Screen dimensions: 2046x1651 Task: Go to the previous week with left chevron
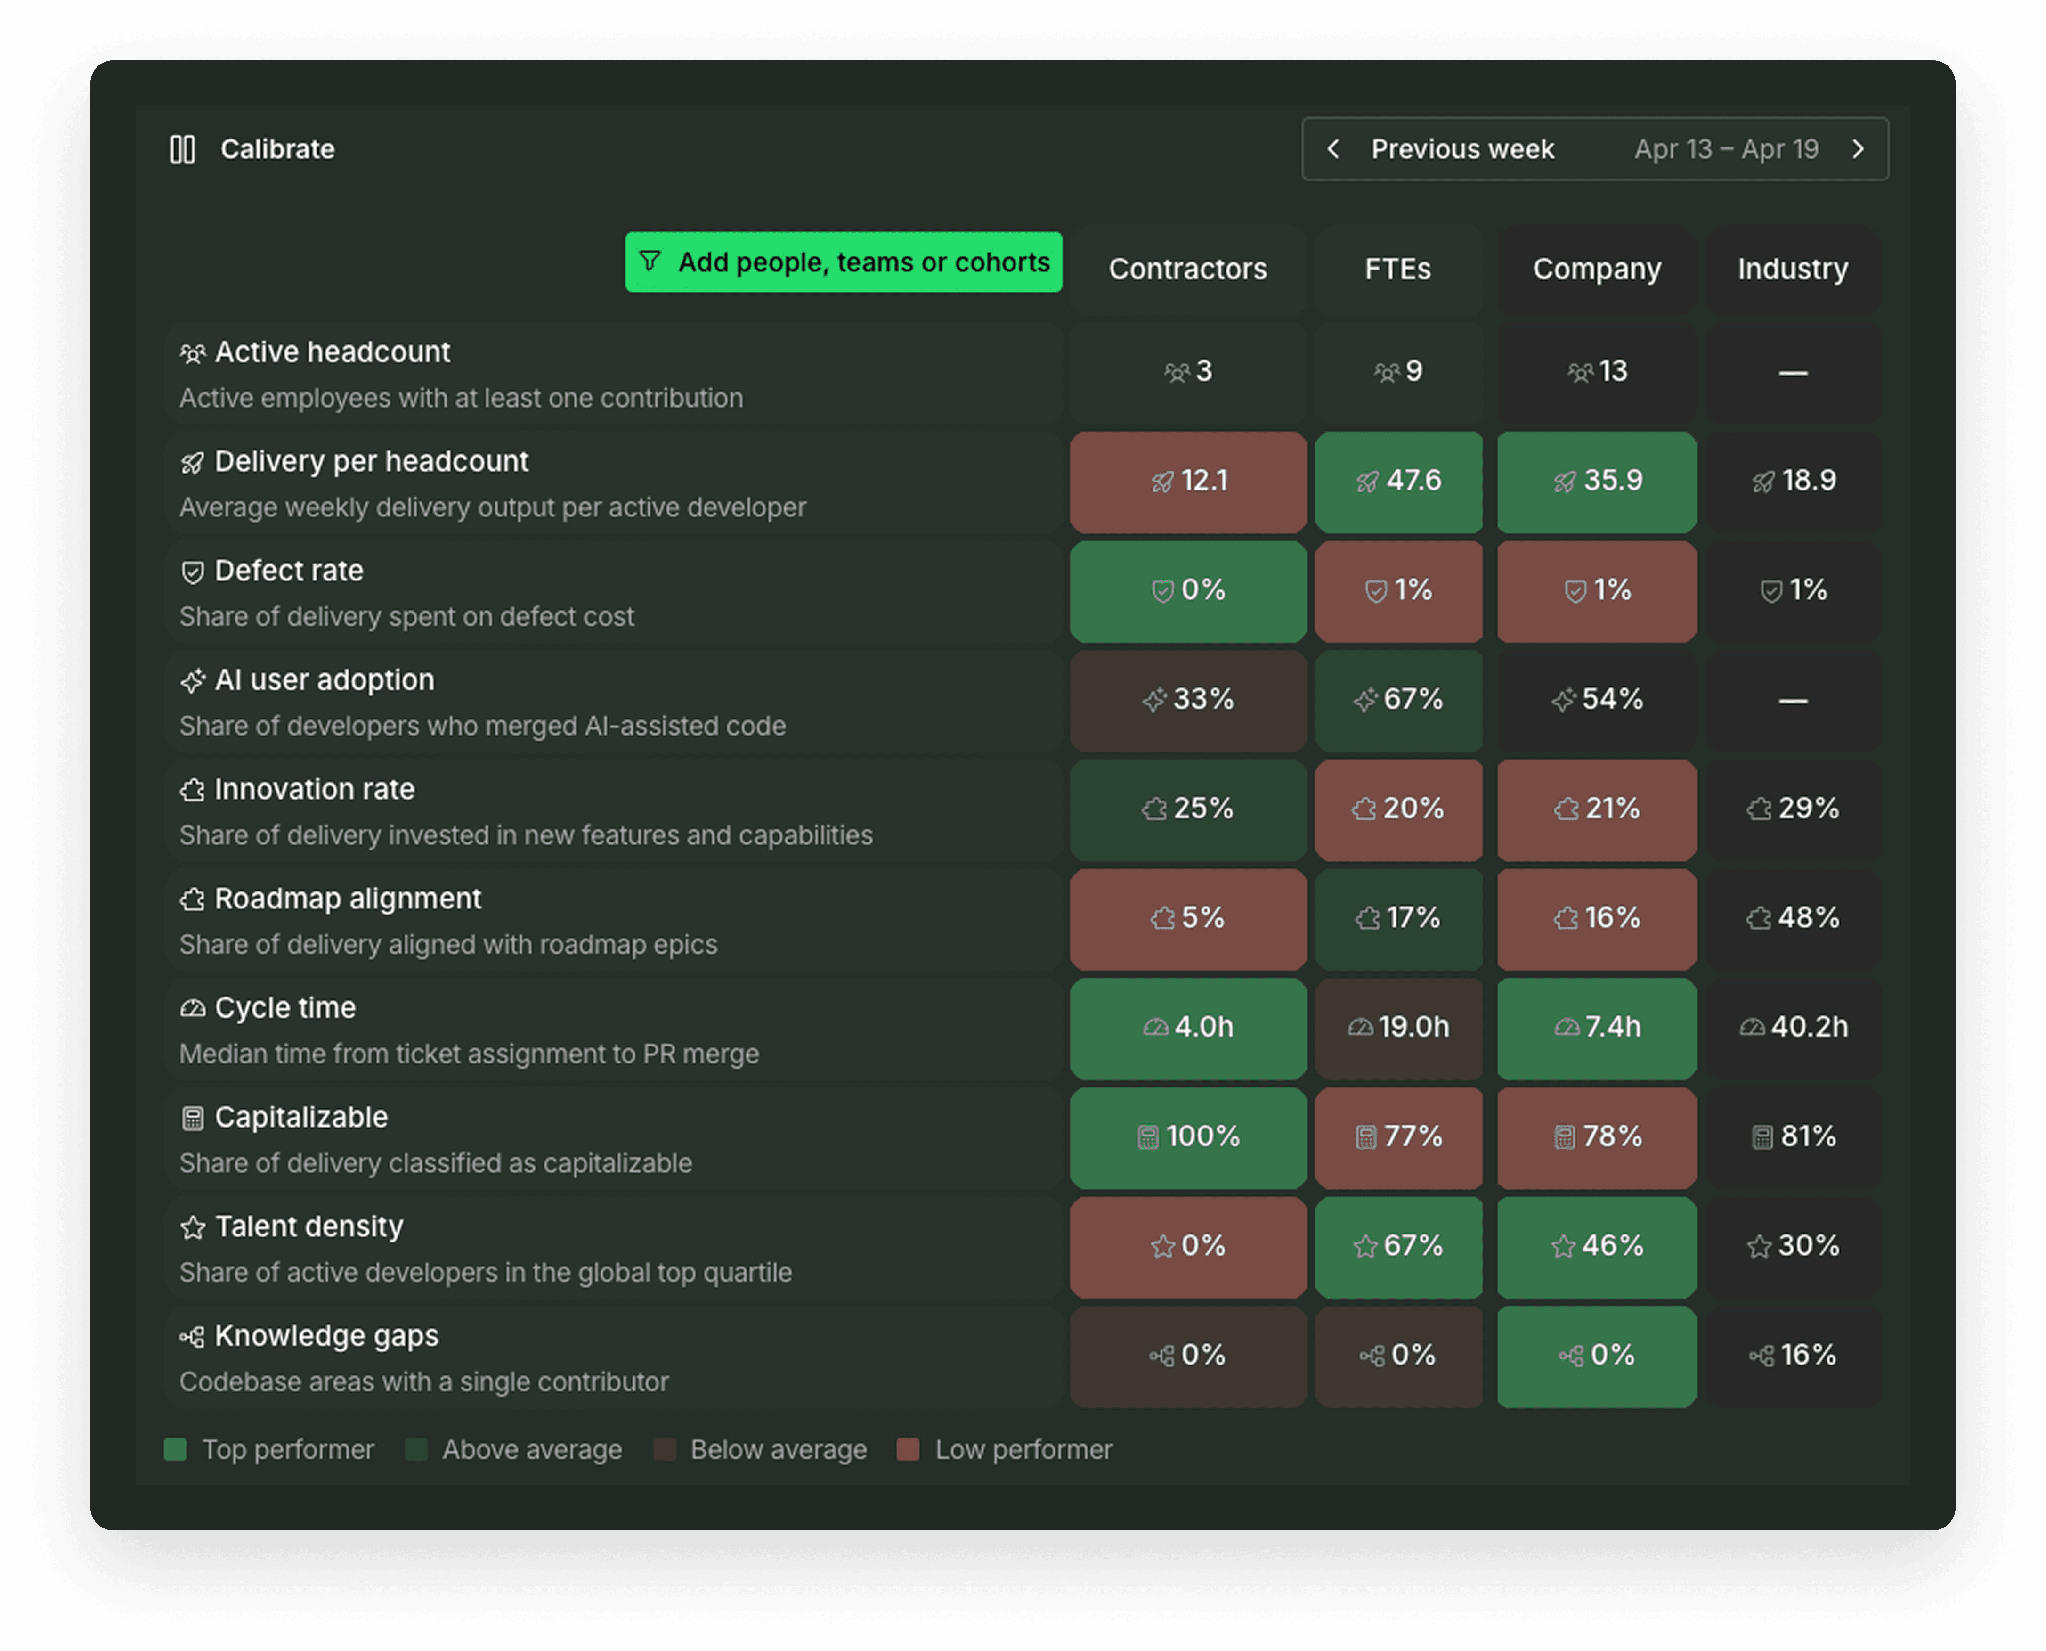[1333, 149]
